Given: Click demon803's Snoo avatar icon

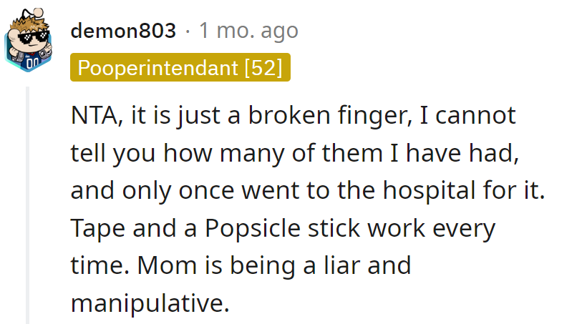Looking at the screenshot, I should (29, 41).
